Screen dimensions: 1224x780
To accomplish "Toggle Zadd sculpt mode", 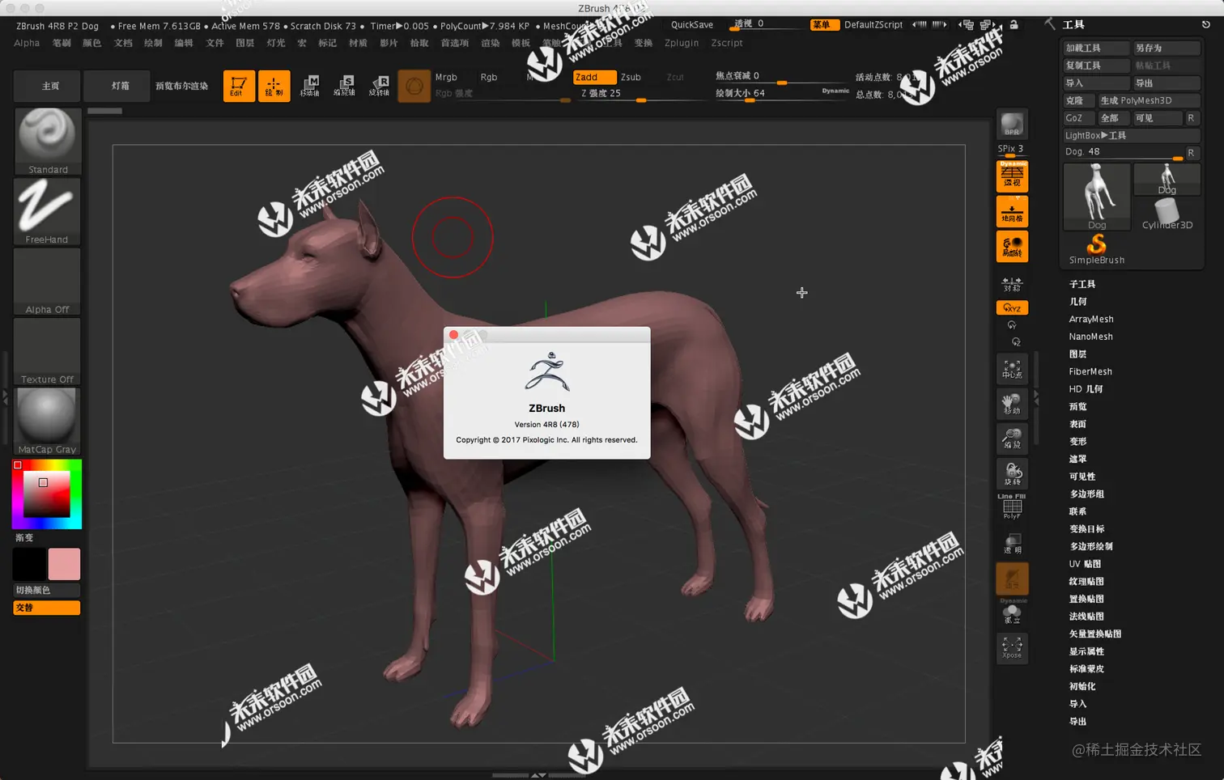I will pos(594,77).
